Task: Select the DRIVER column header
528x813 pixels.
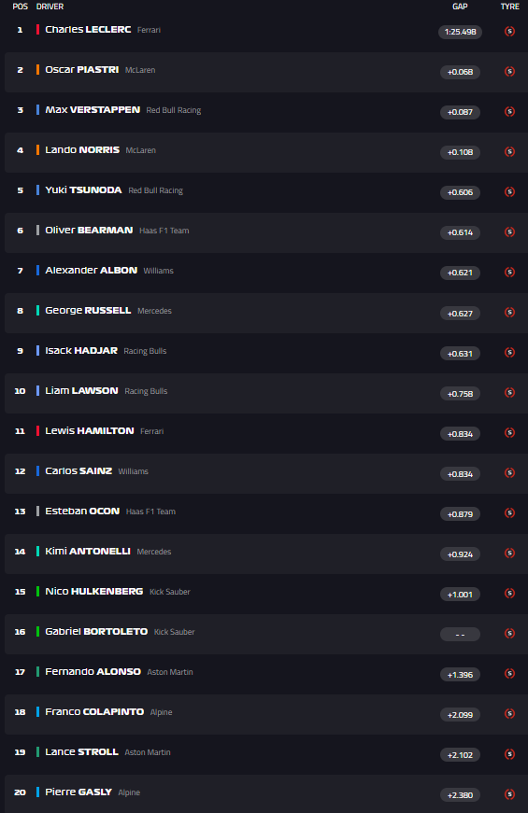Action: pyautogui.click(x=50, y=7)
